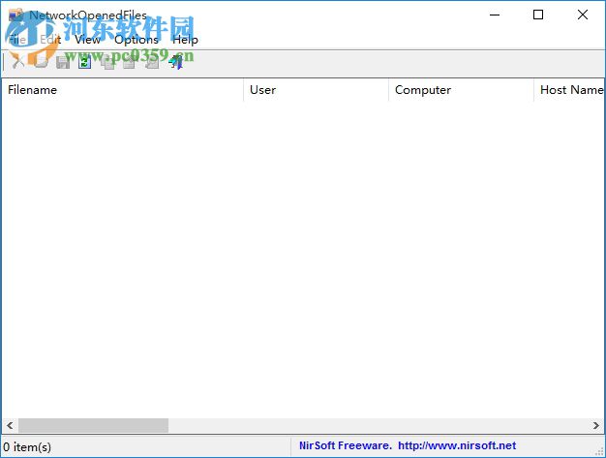The width and height of the screenshot is (606, 458).
Task: Click the Copy selected items toolbar icon
Action: coord(107,62)
